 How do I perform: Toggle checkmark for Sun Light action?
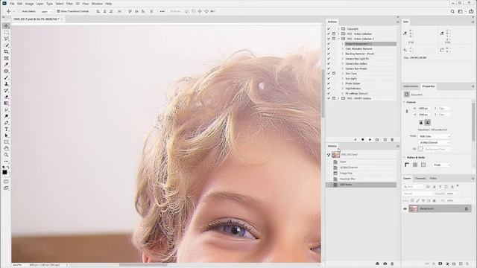(329, 78)
